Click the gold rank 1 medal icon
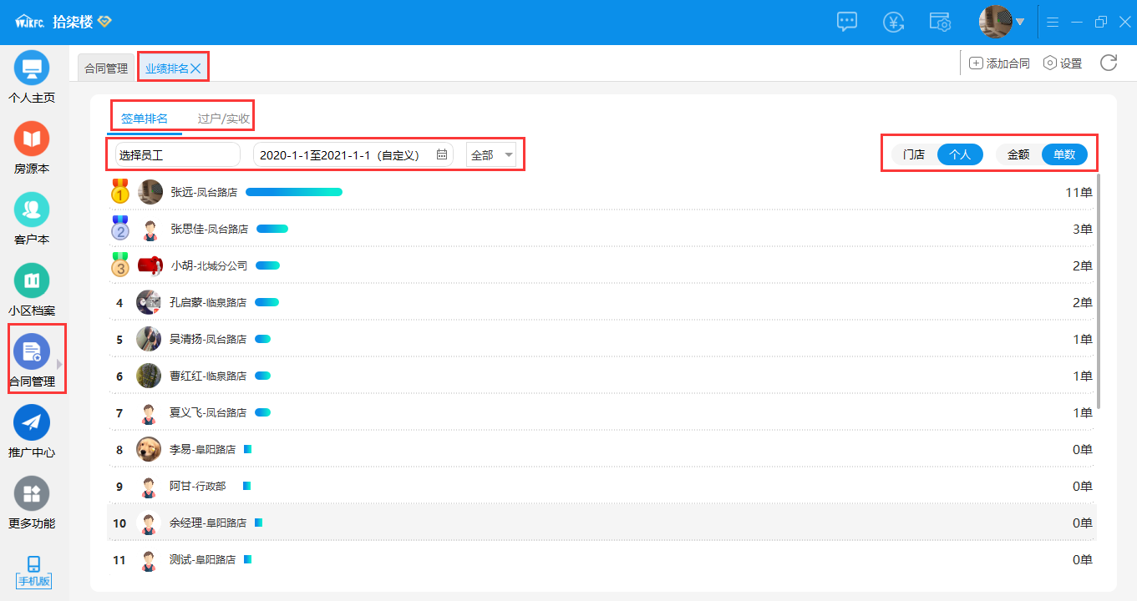 120,191
